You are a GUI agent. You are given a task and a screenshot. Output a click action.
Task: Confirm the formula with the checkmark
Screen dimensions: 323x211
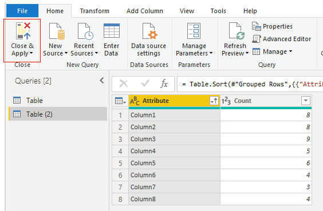145,83
